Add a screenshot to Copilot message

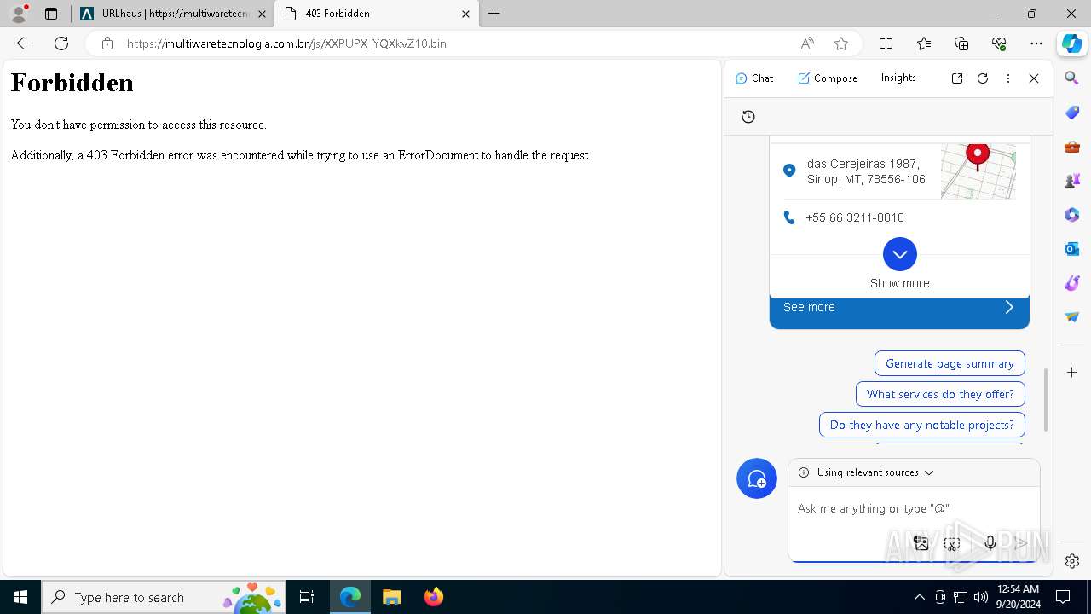(952, 542)
